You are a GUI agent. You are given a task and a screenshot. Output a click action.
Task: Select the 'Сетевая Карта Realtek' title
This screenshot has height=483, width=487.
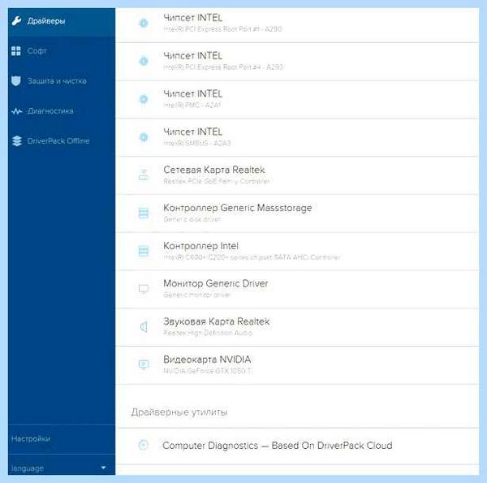(x=214, y=170)
